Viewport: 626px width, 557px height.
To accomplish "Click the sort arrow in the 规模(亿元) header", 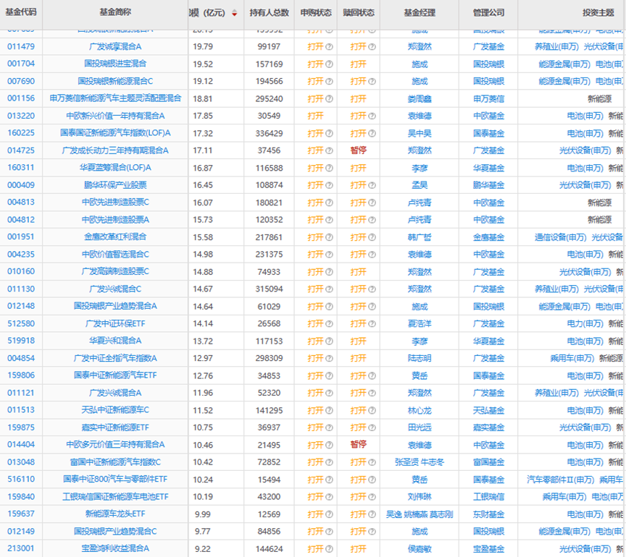I will click(234, 13).
